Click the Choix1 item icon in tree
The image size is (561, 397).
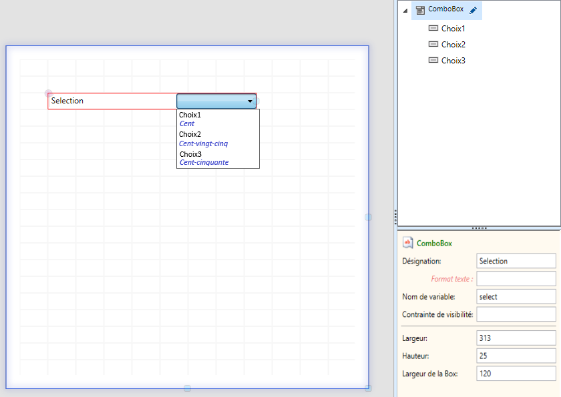click(433, 28)
